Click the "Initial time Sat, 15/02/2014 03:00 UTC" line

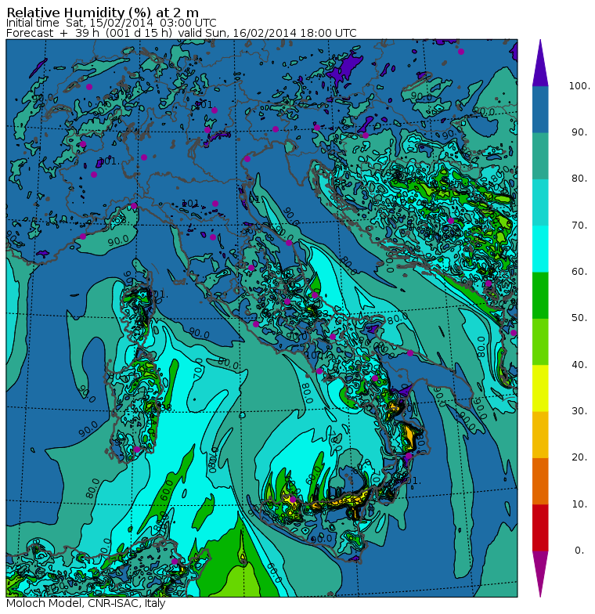[x=111, y=23]
